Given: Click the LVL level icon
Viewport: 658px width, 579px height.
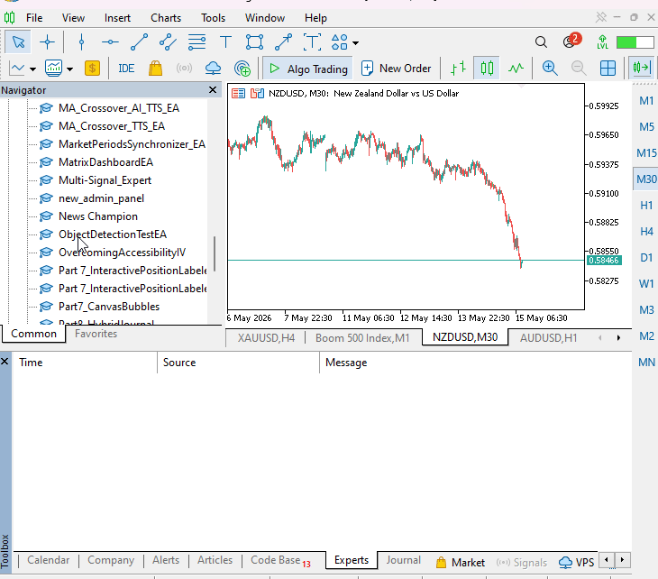Looking at the screenshot, I should (x=603, y=42).
